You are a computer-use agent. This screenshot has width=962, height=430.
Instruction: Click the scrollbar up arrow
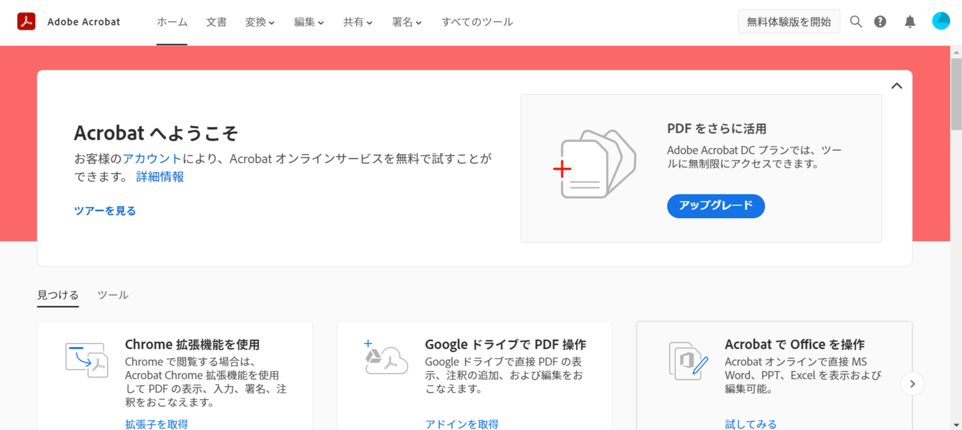[956, 52]
